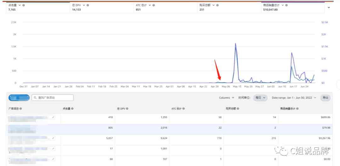The image size is (340, 166).
Task: Open Date range Jan 1 - Jun 30, 2022 picker
Action: pyautogui.click(x=294, y=98)
